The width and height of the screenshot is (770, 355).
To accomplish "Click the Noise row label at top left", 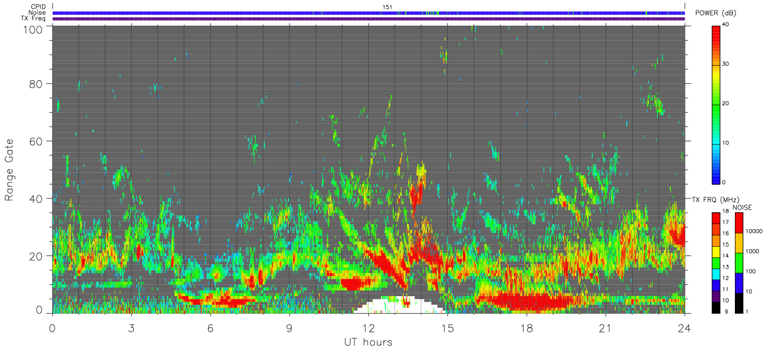I will [37, 13].
